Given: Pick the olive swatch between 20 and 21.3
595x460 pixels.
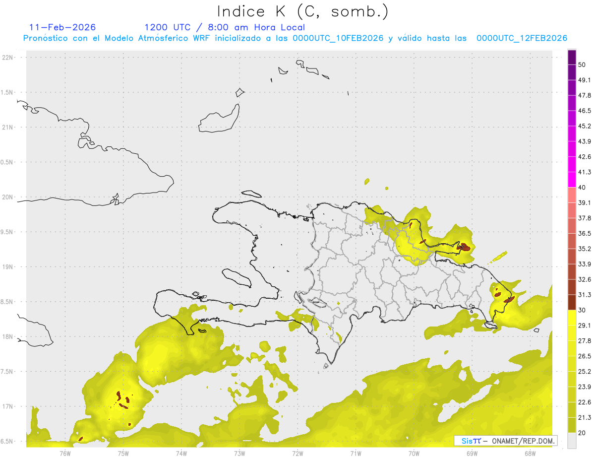Looking at the screenshot, I should [x=572, y=425].
